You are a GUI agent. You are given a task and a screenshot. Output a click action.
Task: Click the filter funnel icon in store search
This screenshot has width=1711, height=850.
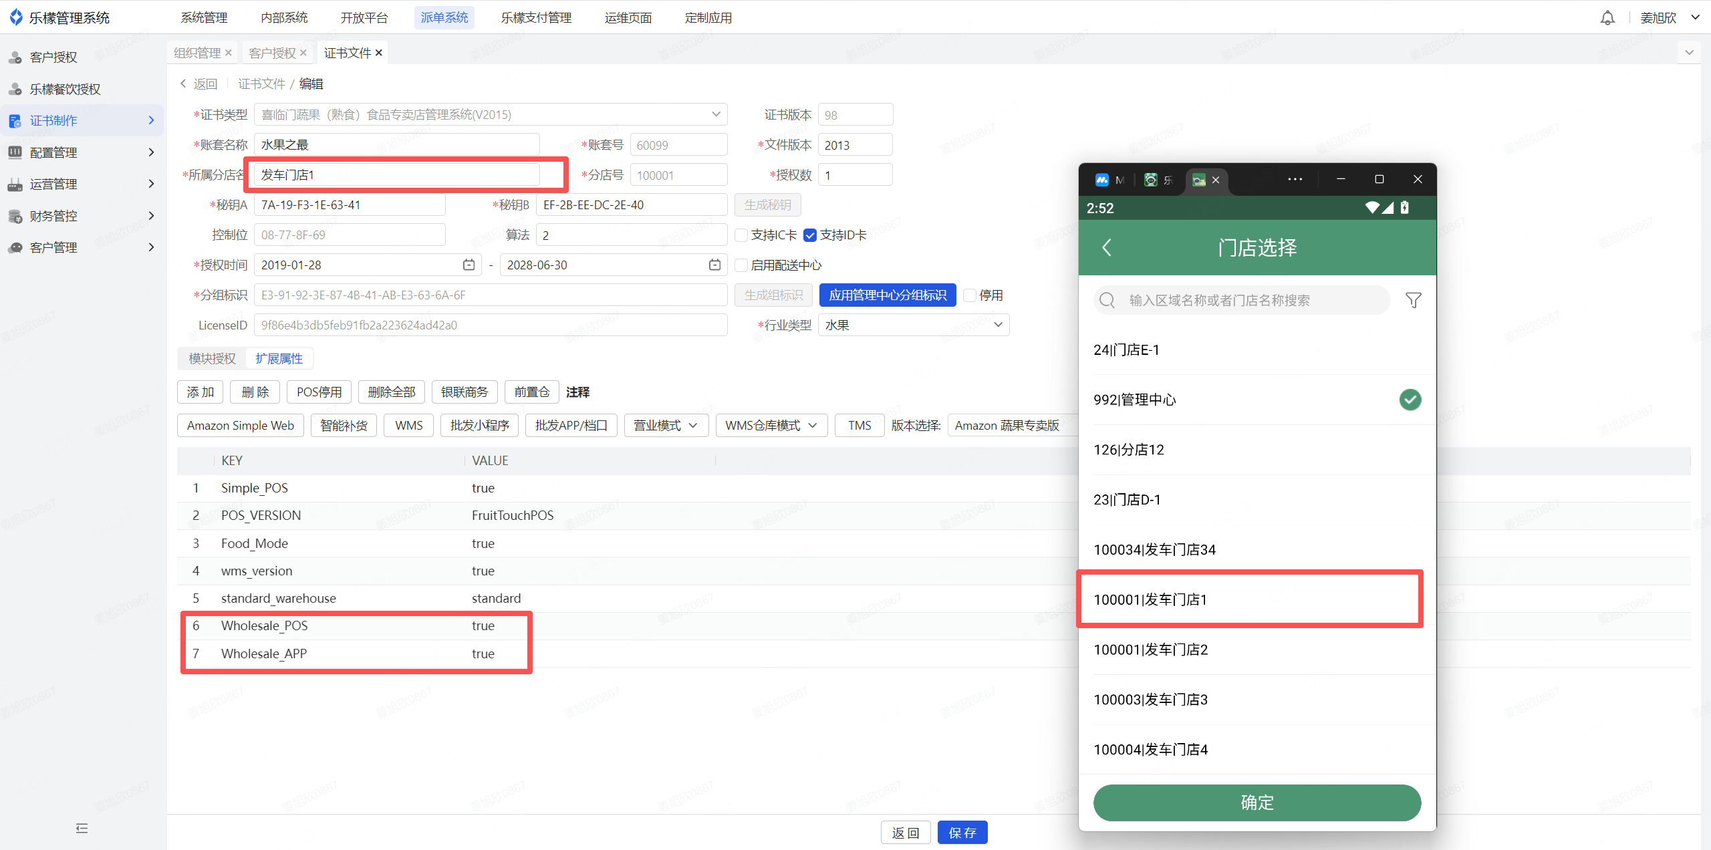(1414, 300)
